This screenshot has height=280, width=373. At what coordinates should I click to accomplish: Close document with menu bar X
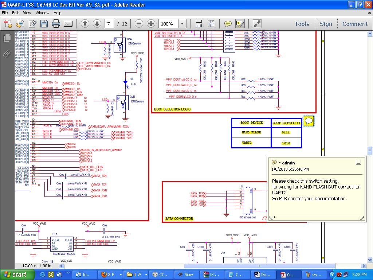click(369, 13)
